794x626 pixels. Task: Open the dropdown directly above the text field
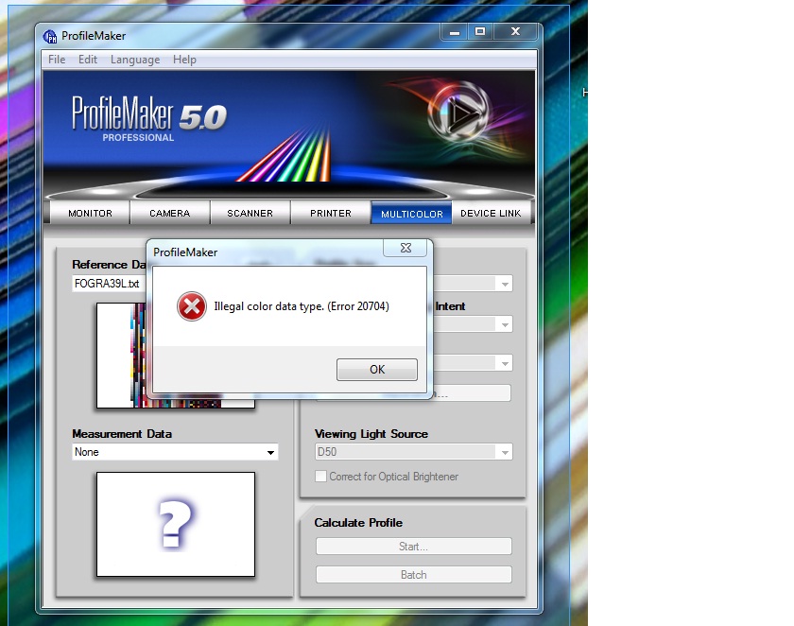(473, 362)
